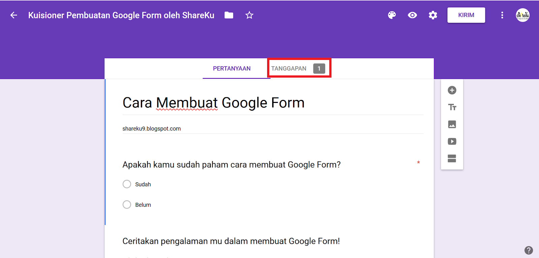This screenshot has height=258, width=539.
Task: Open the help question mark icon
Action: coord(529,250)
